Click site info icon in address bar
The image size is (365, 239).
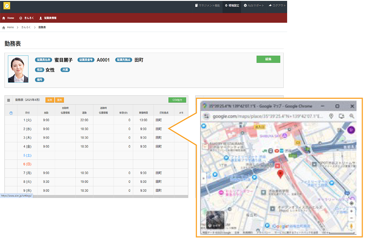[206, 116]
